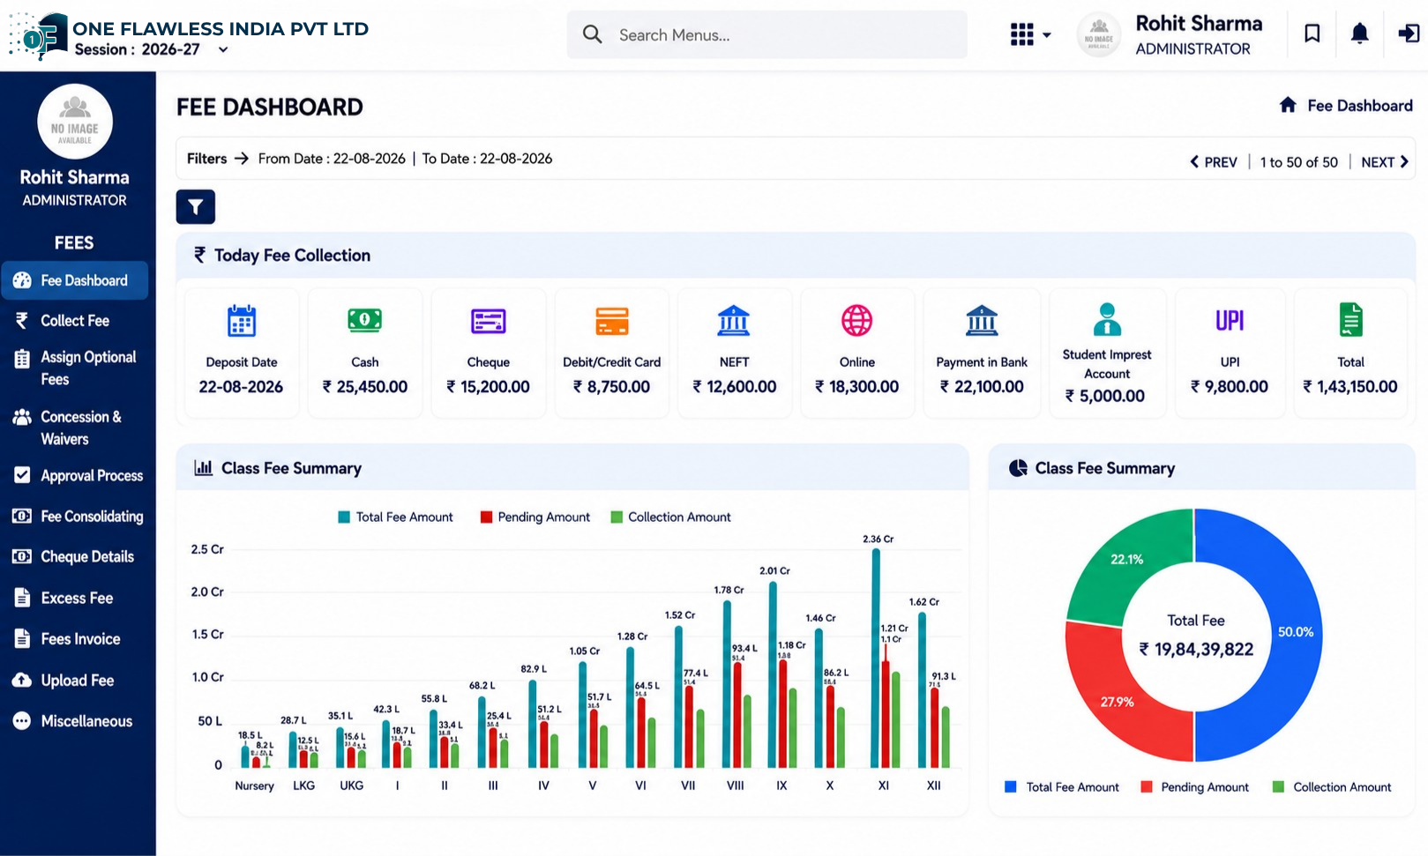This screenshot has height=856, width=1428.
Task: Click the Upload Fee cloud icon
Action: click(22, 681)
